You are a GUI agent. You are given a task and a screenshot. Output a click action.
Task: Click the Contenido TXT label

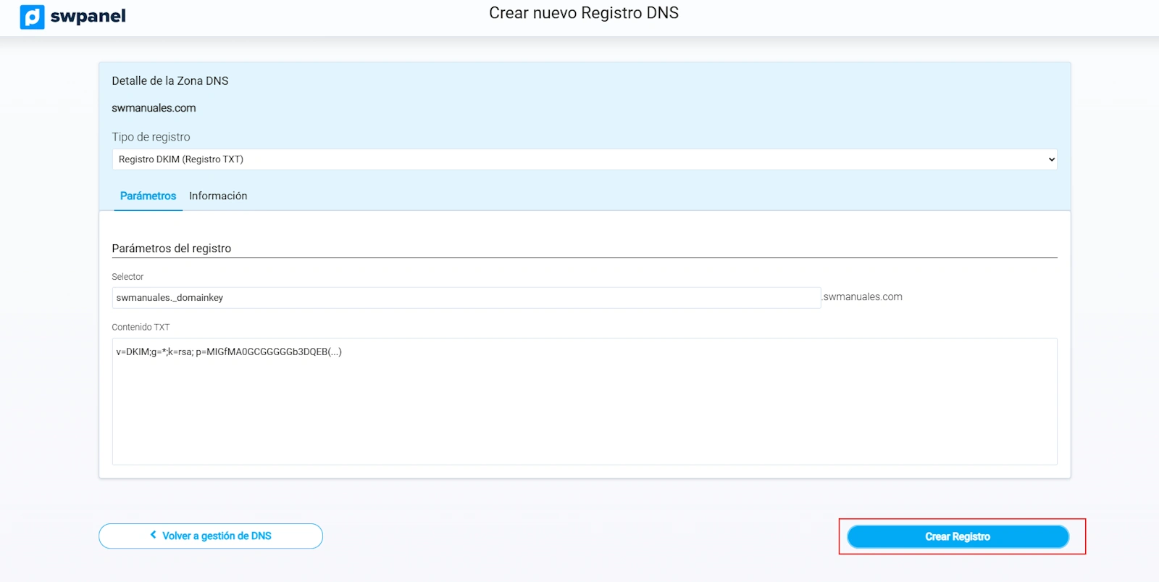coord(141,328)
